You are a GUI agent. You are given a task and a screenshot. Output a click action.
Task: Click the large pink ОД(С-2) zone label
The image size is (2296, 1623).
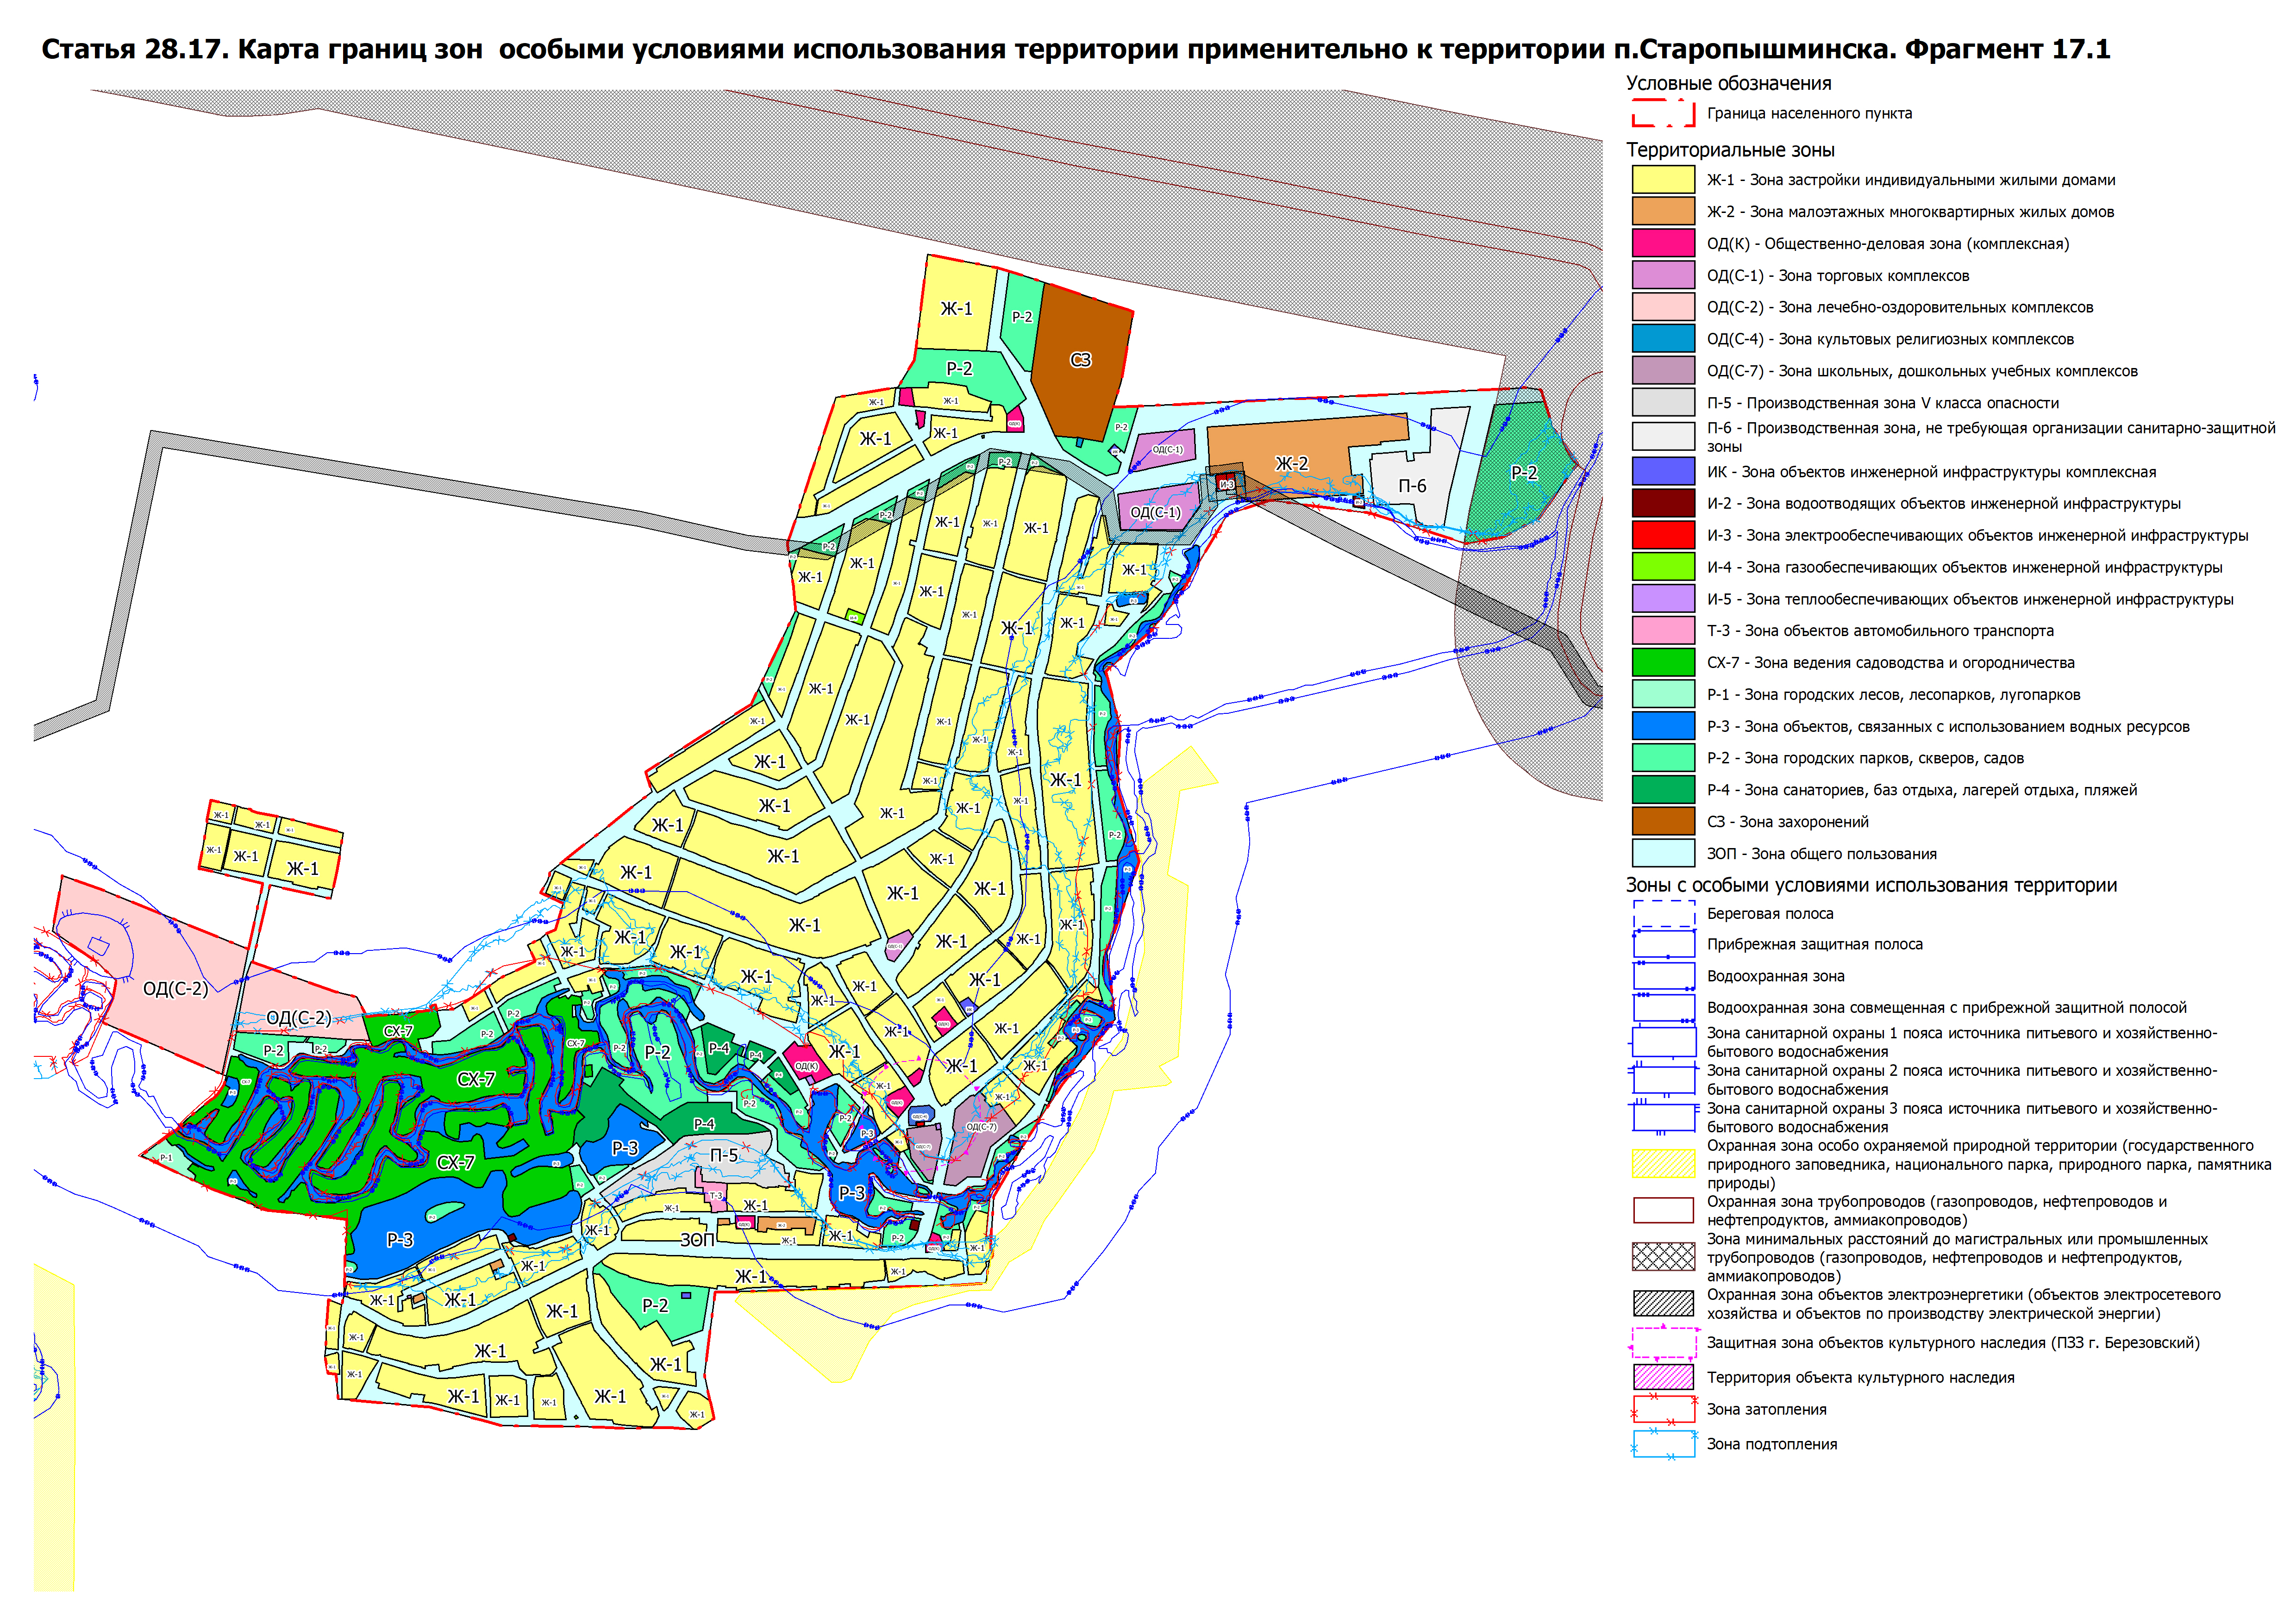pos(175,989)
